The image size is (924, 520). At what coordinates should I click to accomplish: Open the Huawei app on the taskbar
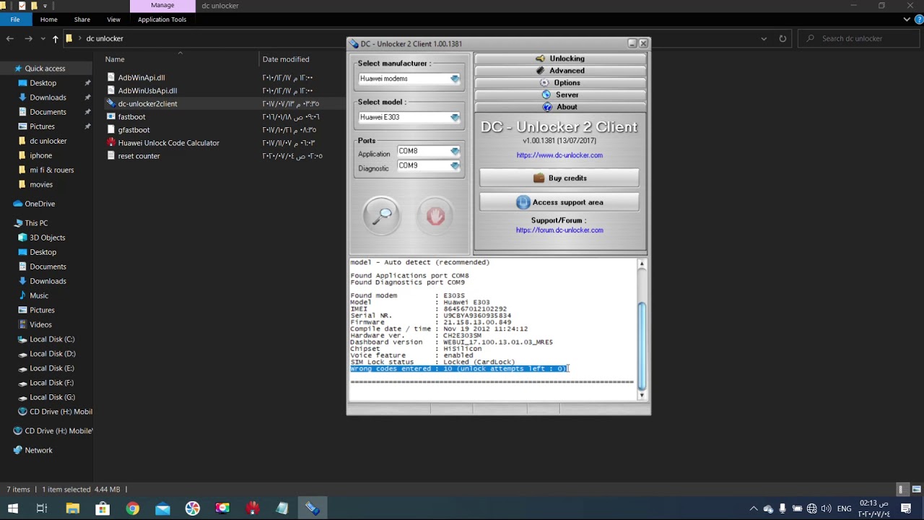point(252,508)
